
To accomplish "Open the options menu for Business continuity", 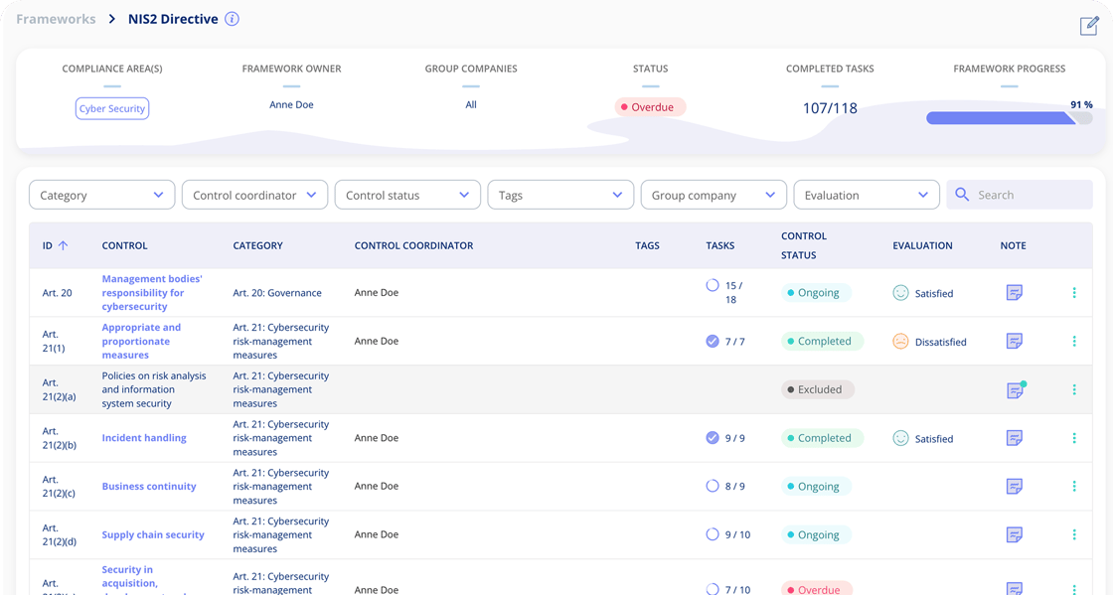I will pyautogui.click(x=1074, y=487).
